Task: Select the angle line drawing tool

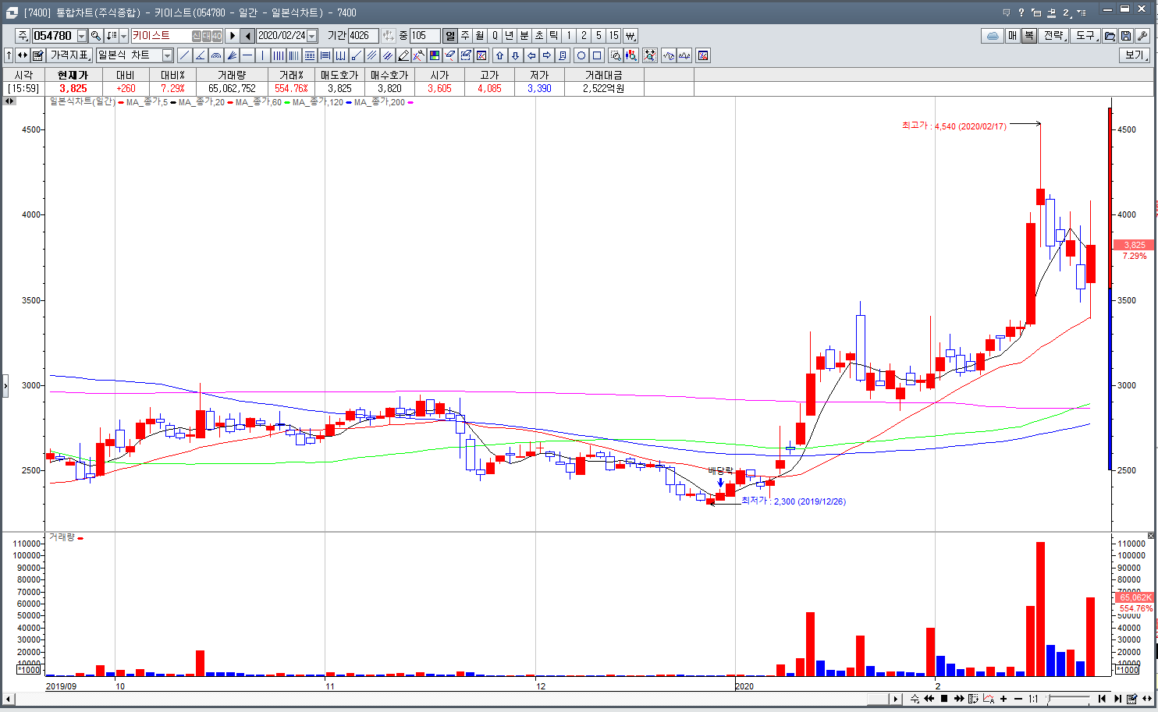Action: pos(201,55)
